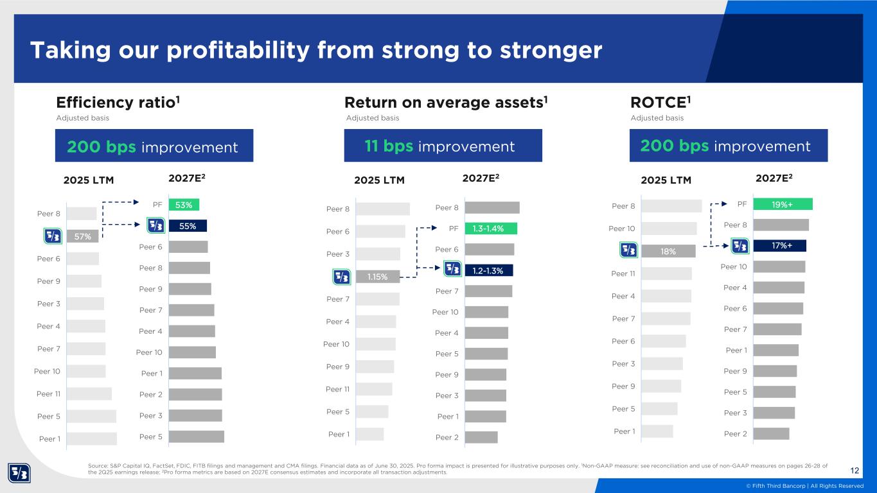This screenshot has height=493, width=877.
Task: Click the green 19%+ PF bar
Action: coord(783,203)
